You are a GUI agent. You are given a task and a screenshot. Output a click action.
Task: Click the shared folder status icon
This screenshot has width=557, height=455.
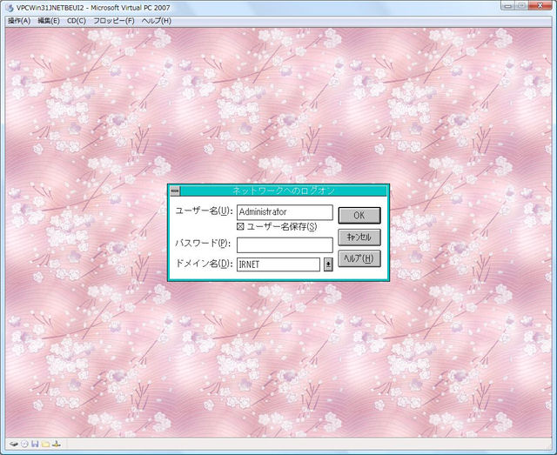coord(45,444)
